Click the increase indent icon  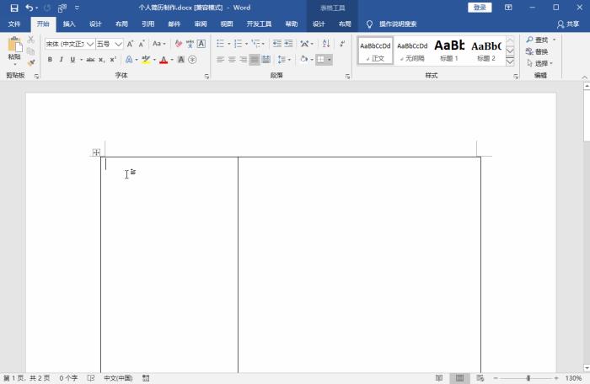289,43
